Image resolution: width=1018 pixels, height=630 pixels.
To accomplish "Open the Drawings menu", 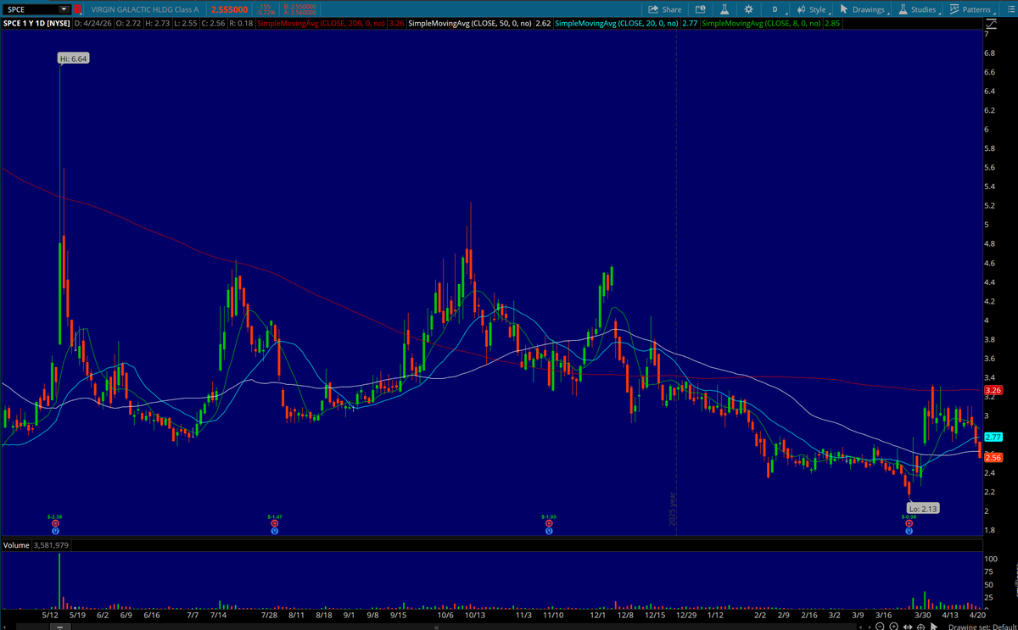I will 862,8.
